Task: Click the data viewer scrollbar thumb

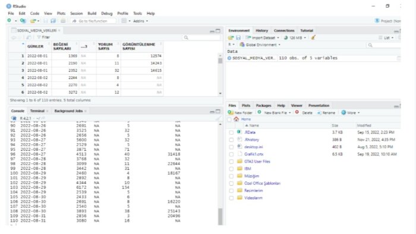Action: point(220,61)
